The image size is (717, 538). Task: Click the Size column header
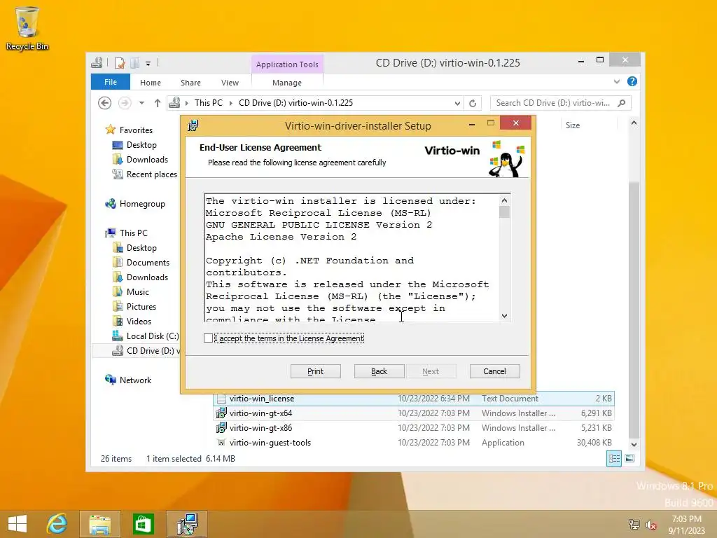pyautogui.click(x=588, y=125)
